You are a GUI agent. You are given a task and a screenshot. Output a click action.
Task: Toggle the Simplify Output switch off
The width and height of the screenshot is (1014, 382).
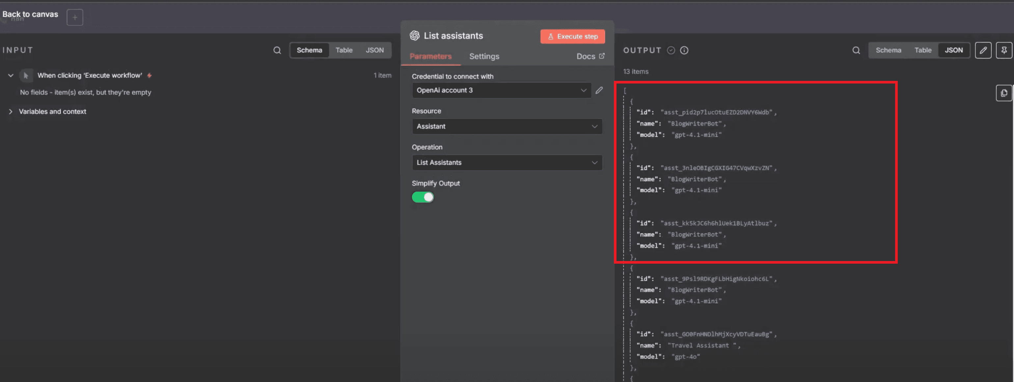[423, 197]
